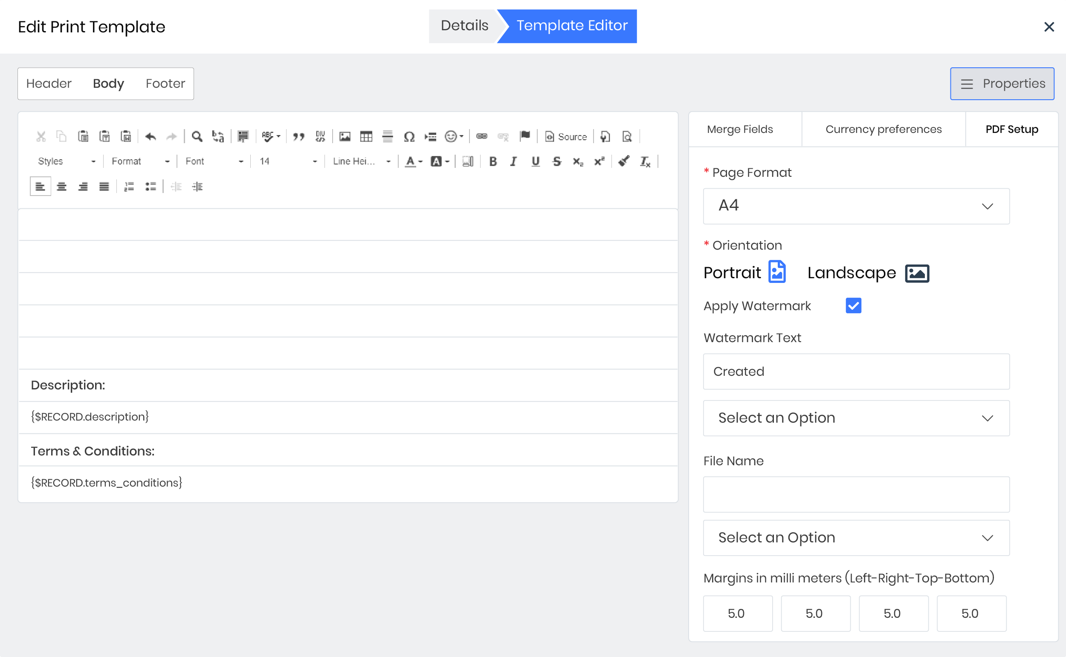Open the Page Format A4 dropdown

[x=856, y=206]
